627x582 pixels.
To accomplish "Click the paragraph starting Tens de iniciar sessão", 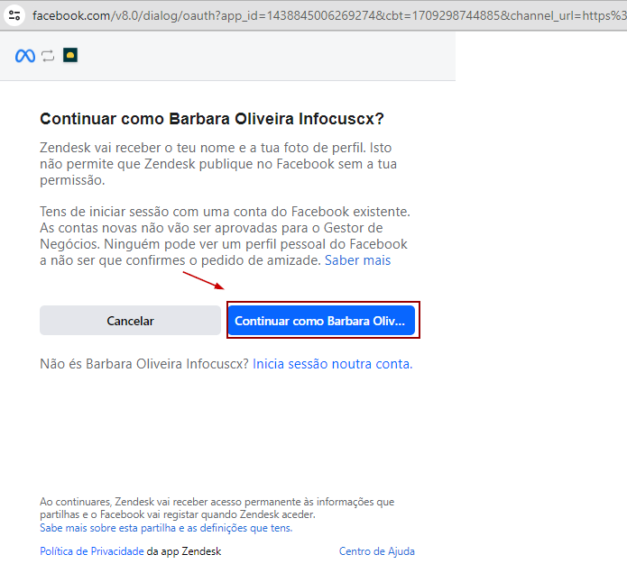I will [224, 235].
